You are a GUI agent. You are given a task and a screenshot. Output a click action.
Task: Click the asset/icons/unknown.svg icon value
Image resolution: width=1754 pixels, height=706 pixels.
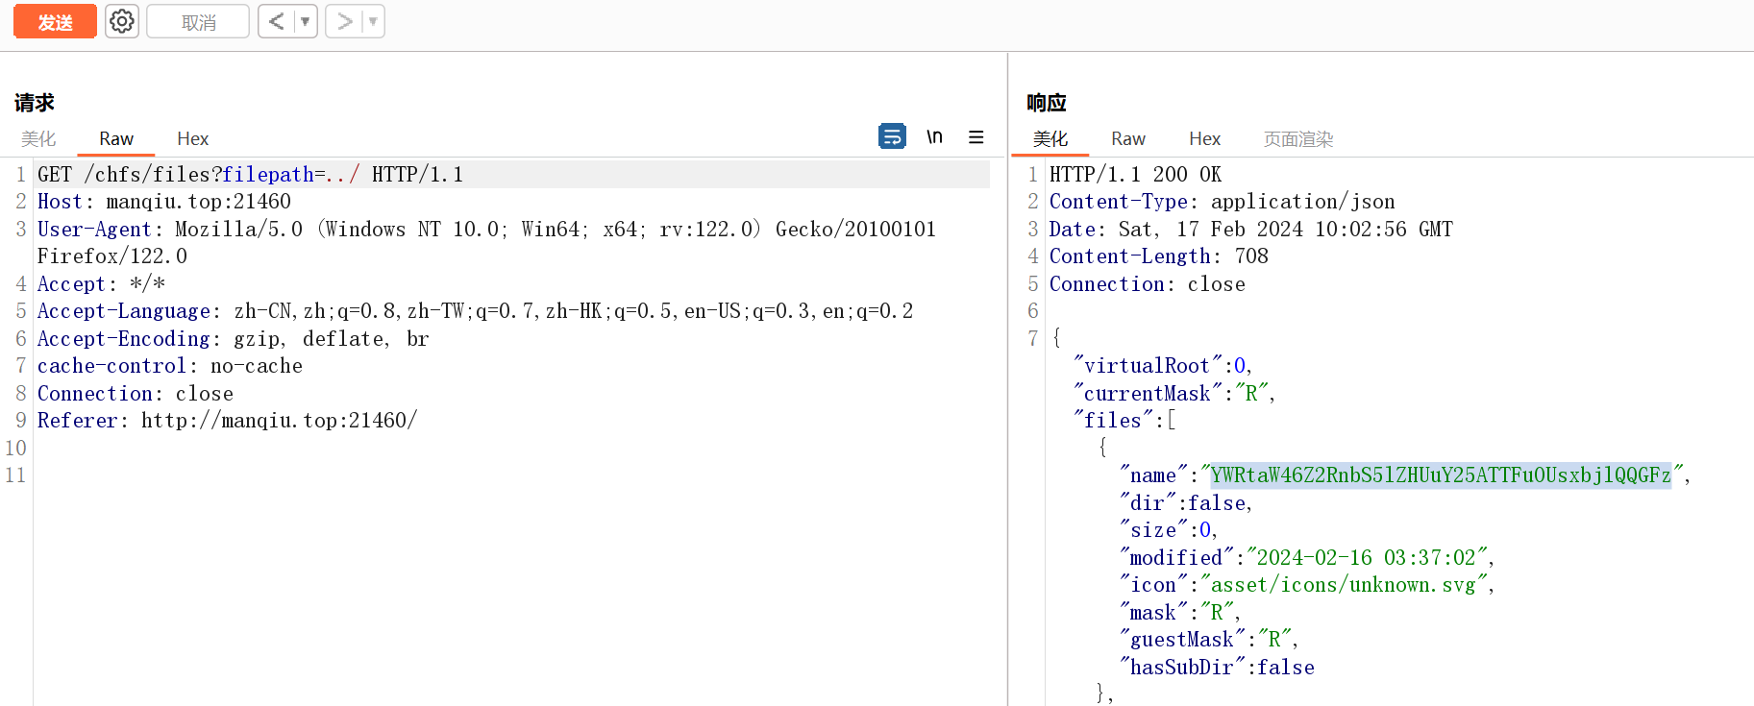(x=1343, y=585)
